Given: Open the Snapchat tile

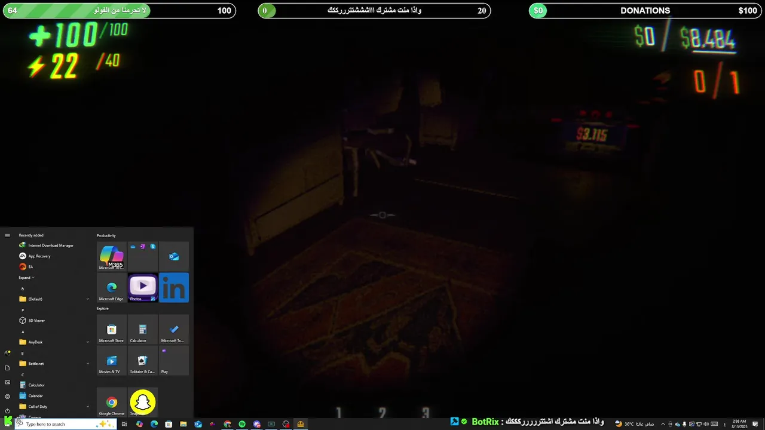Looking at the screenshot, I should (x=143, y=402).
